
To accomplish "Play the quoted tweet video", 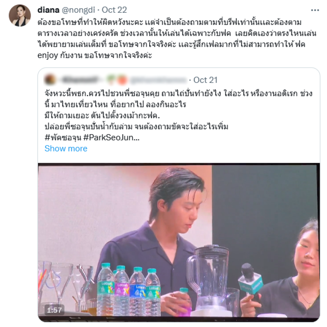I will pyautogui.click(x=179, y=243).
